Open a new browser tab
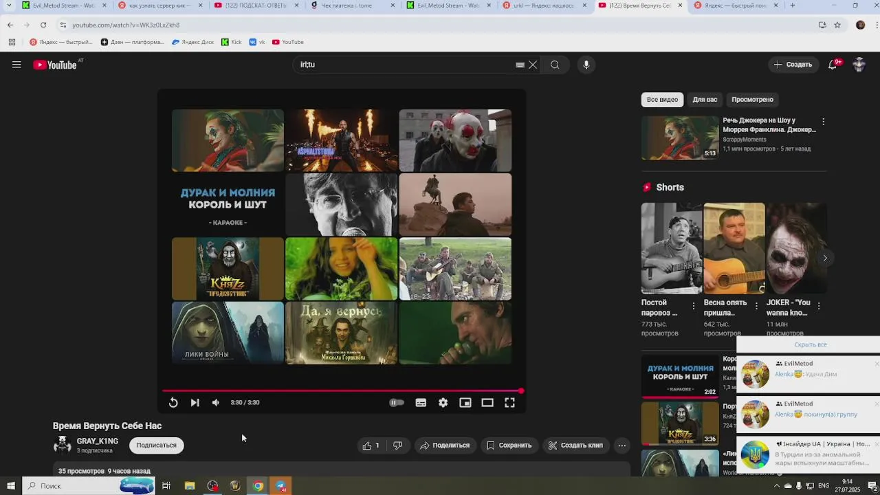This screenshot has width=880, height=495. coord(792,5)
